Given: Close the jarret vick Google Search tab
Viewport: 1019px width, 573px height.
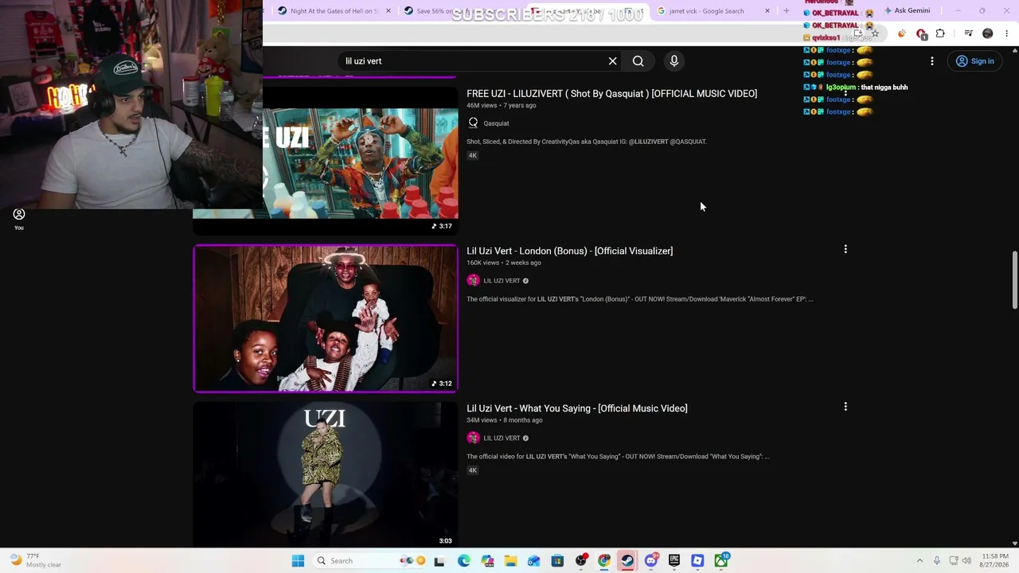Looking at the screenshot, I should (x=767, y=11).
